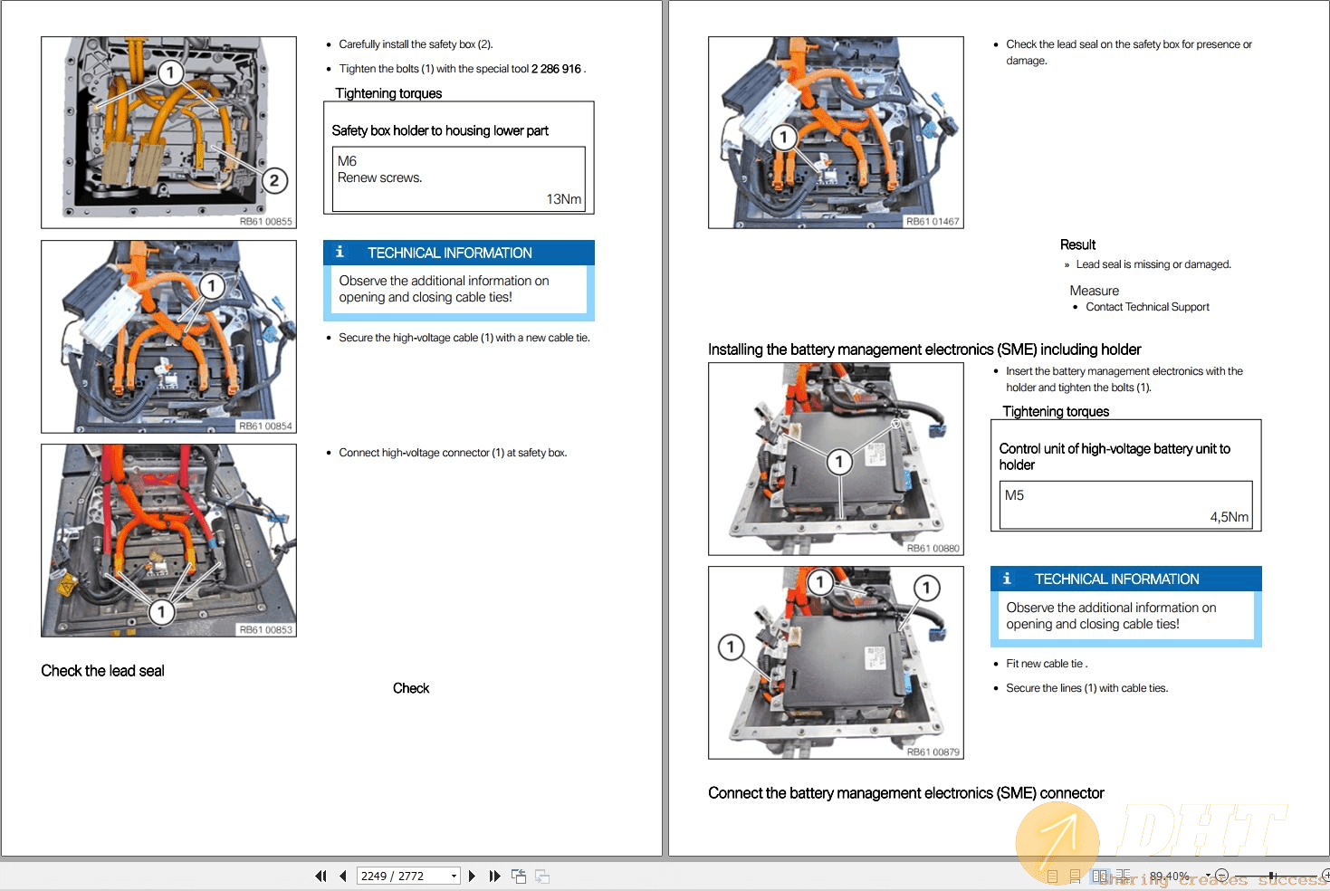This screenshot has width=1330, height=891.
Task: Toggle two-page scrolling display mode
Action: [x=1124, y=875]
